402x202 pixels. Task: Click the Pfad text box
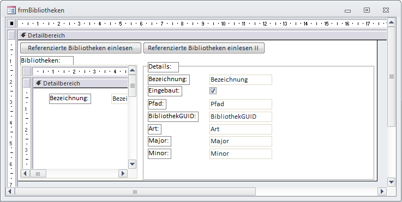pos(241,104)
